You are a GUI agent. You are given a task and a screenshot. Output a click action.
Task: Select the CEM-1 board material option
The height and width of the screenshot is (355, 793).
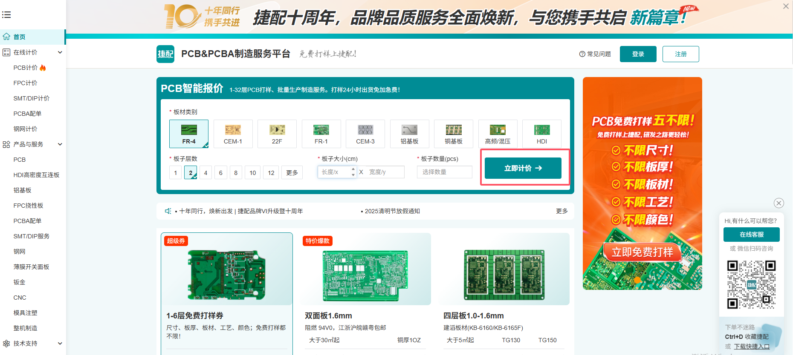click(233, 134)
